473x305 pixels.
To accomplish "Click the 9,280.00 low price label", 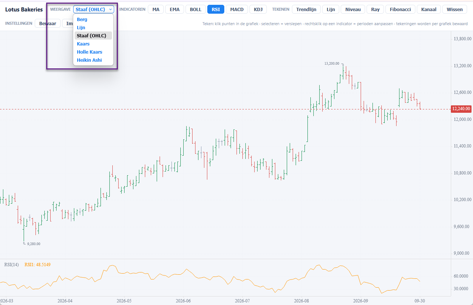I will [x=34, y=244].
